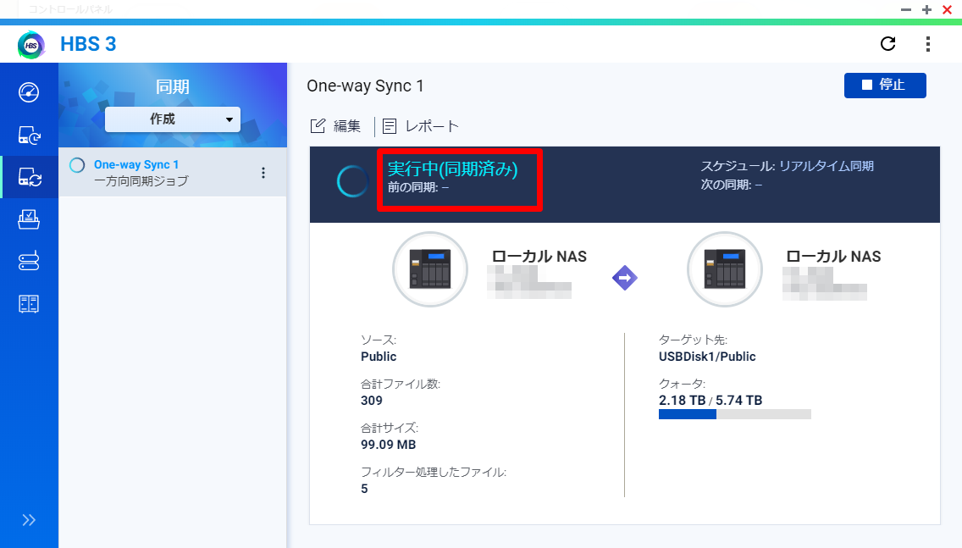Open the top-right three-dot options menu

tap(927, 43)
